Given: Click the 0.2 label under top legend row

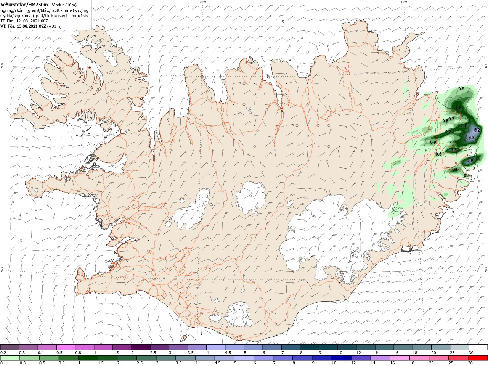Looking at the screenshot, I should tap(3, 353).
